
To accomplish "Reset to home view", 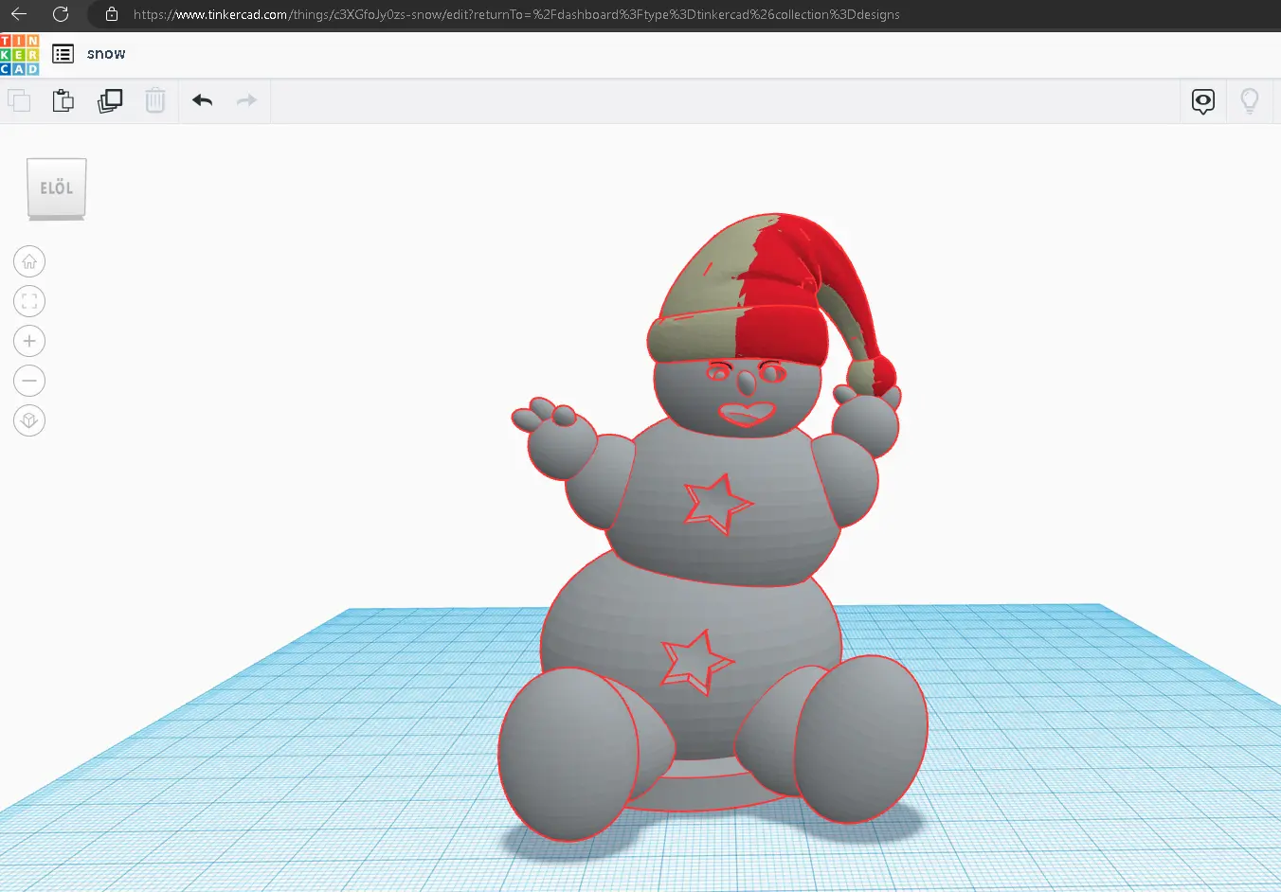I will click(x=29, y=262).
